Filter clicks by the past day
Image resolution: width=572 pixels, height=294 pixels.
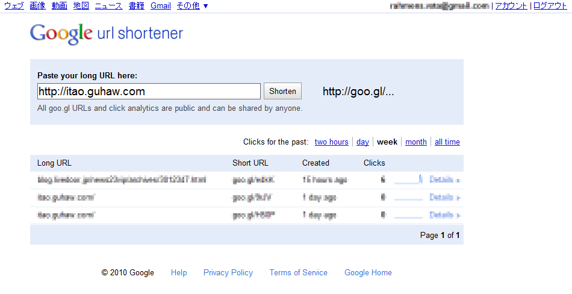pos(362,142)
